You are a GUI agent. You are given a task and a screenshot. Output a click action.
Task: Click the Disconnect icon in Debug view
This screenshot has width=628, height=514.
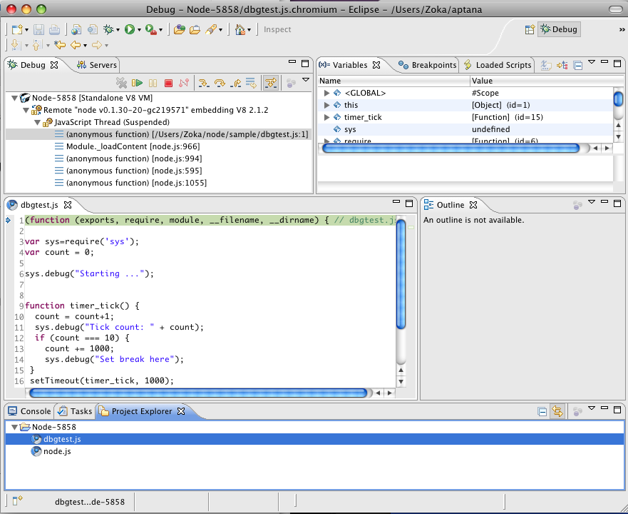tap(185, 84)
